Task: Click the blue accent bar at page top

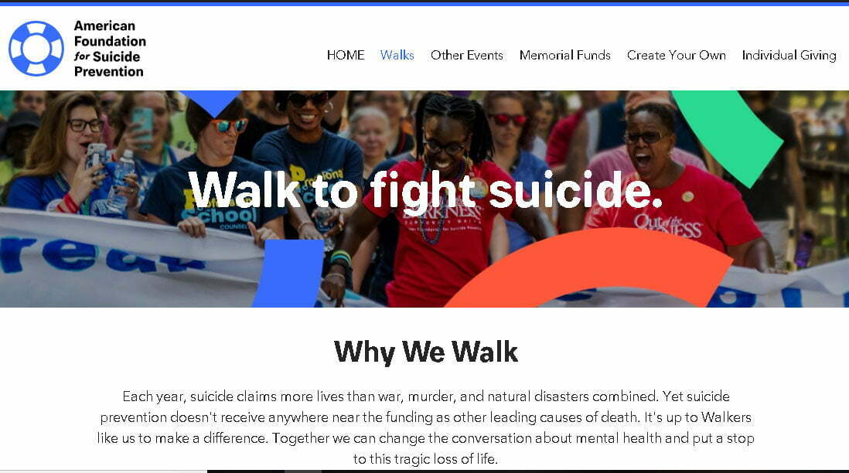Action: point(424,3)
